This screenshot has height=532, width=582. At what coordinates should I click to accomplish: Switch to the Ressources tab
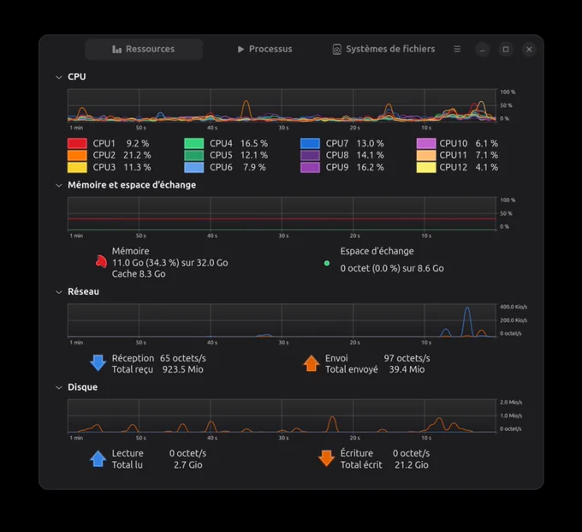click(144, 49)
